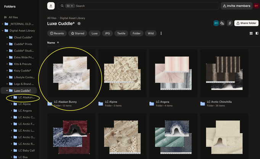Expand the Cuddle Studio folder
The height and width of the screenshot is (159, 260).
click(7, 51)
